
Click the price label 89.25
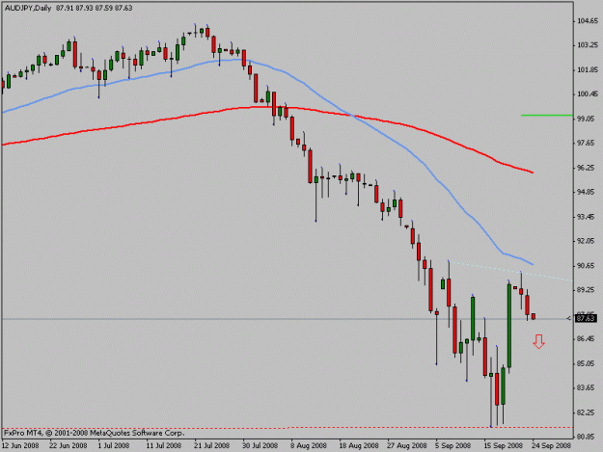588,290
